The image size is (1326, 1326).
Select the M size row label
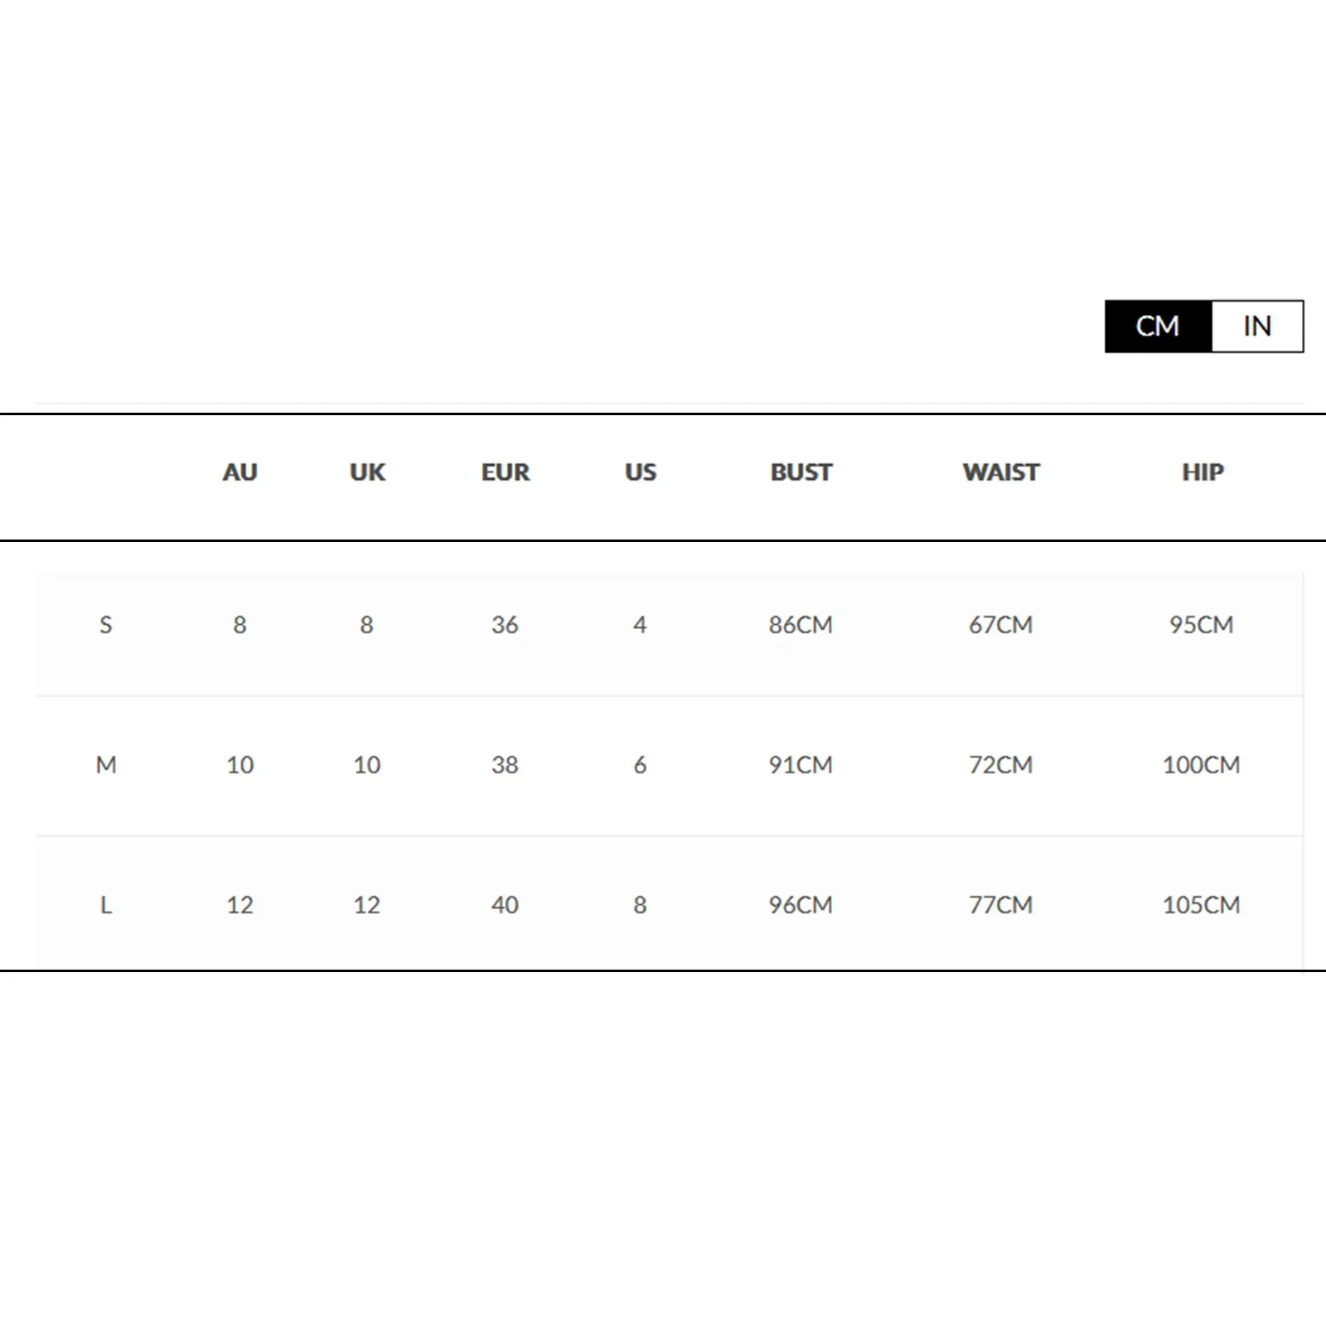(106, 765)
